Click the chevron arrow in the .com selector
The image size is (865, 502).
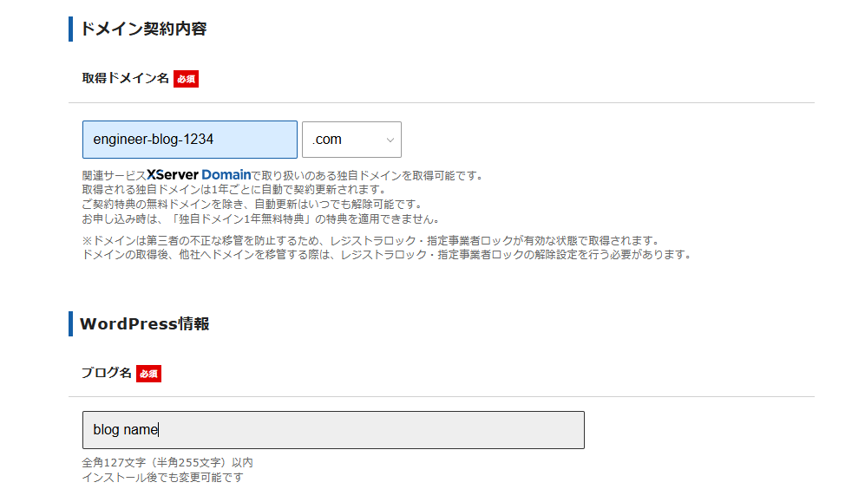point(390,140)
